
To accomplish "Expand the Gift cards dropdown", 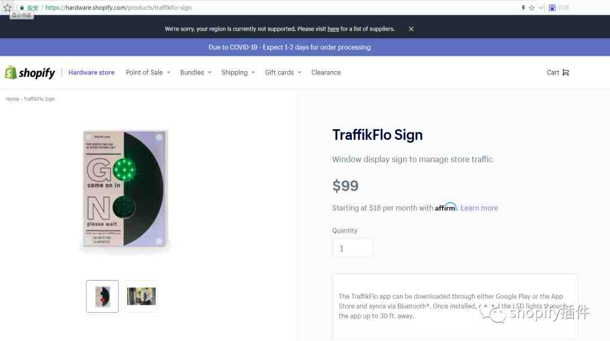I will click(x=283, y=73).
